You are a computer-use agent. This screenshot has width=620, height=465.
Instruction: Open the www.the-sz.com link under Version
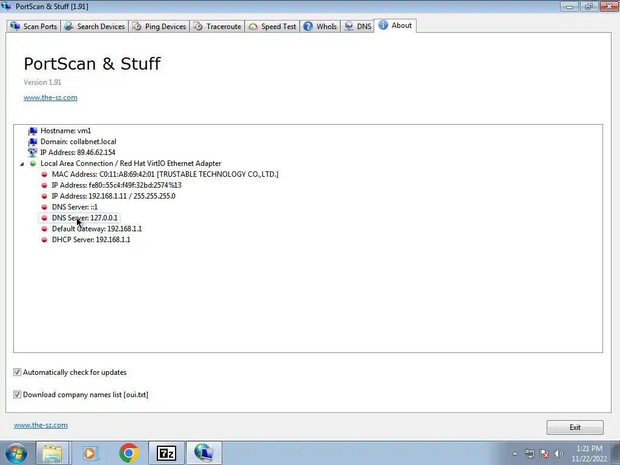51,97
